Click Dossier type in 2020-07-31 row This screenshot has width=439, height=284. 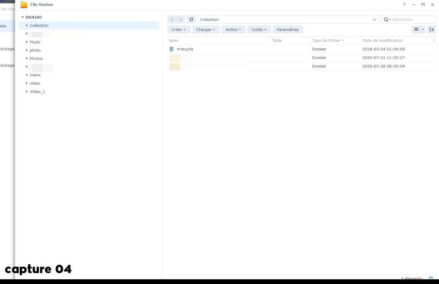319,58
